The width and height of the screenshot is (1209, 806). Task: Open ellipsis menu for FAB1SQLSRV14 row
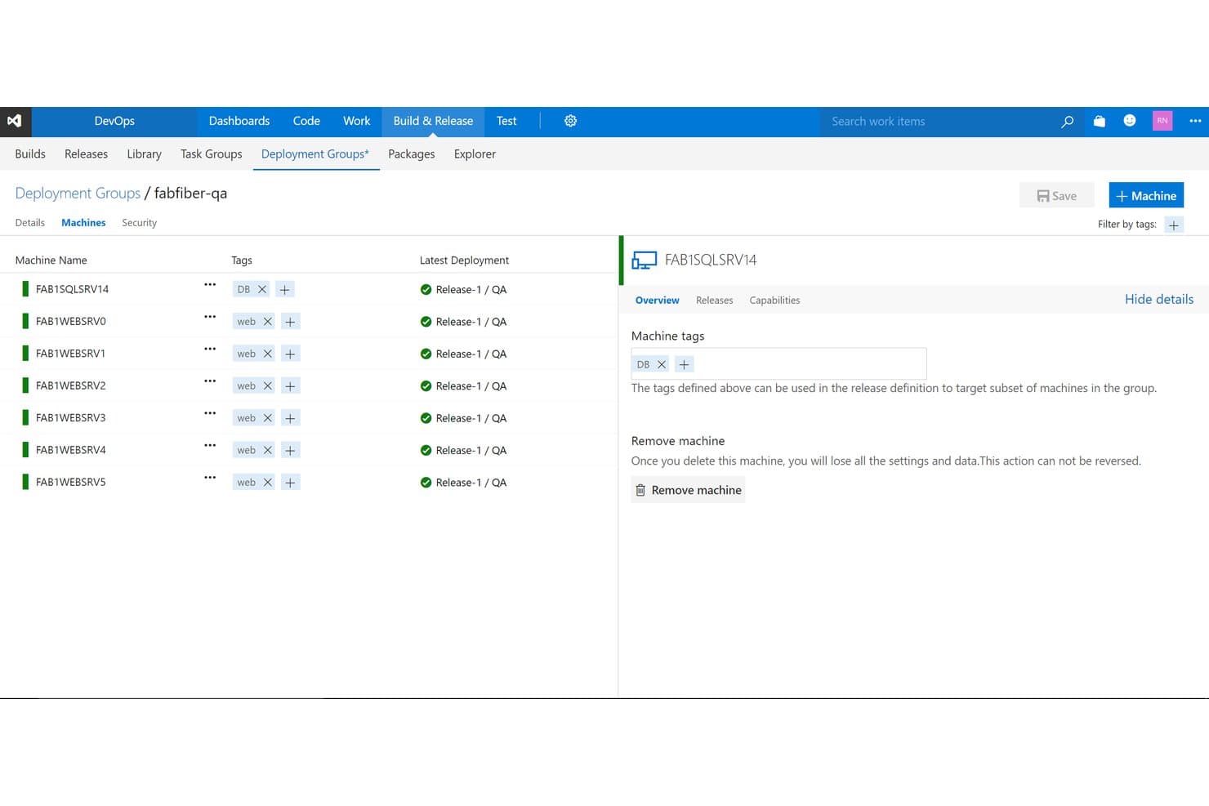tap(210, 285)
